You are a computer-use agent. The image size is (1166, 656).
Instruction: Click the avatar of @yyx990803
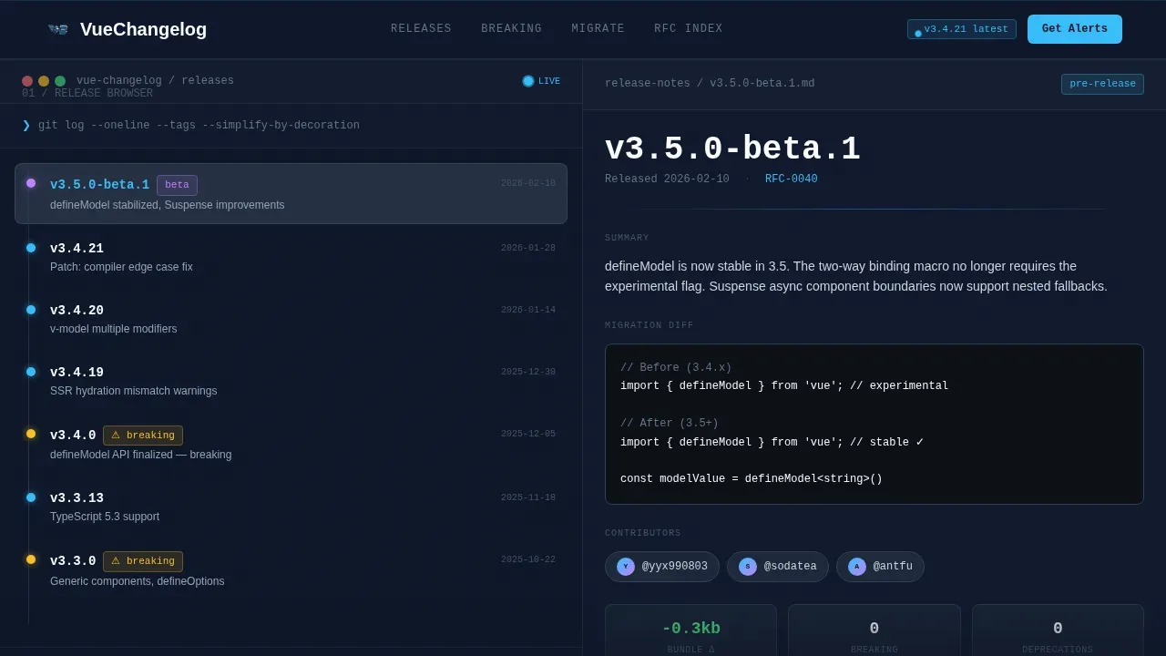pos(626,567)
